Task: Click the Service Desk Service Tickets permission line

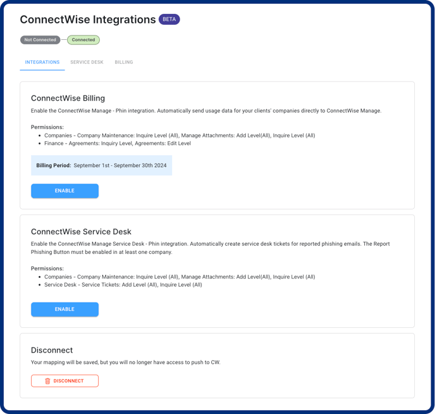Action: tap(123, 285)
